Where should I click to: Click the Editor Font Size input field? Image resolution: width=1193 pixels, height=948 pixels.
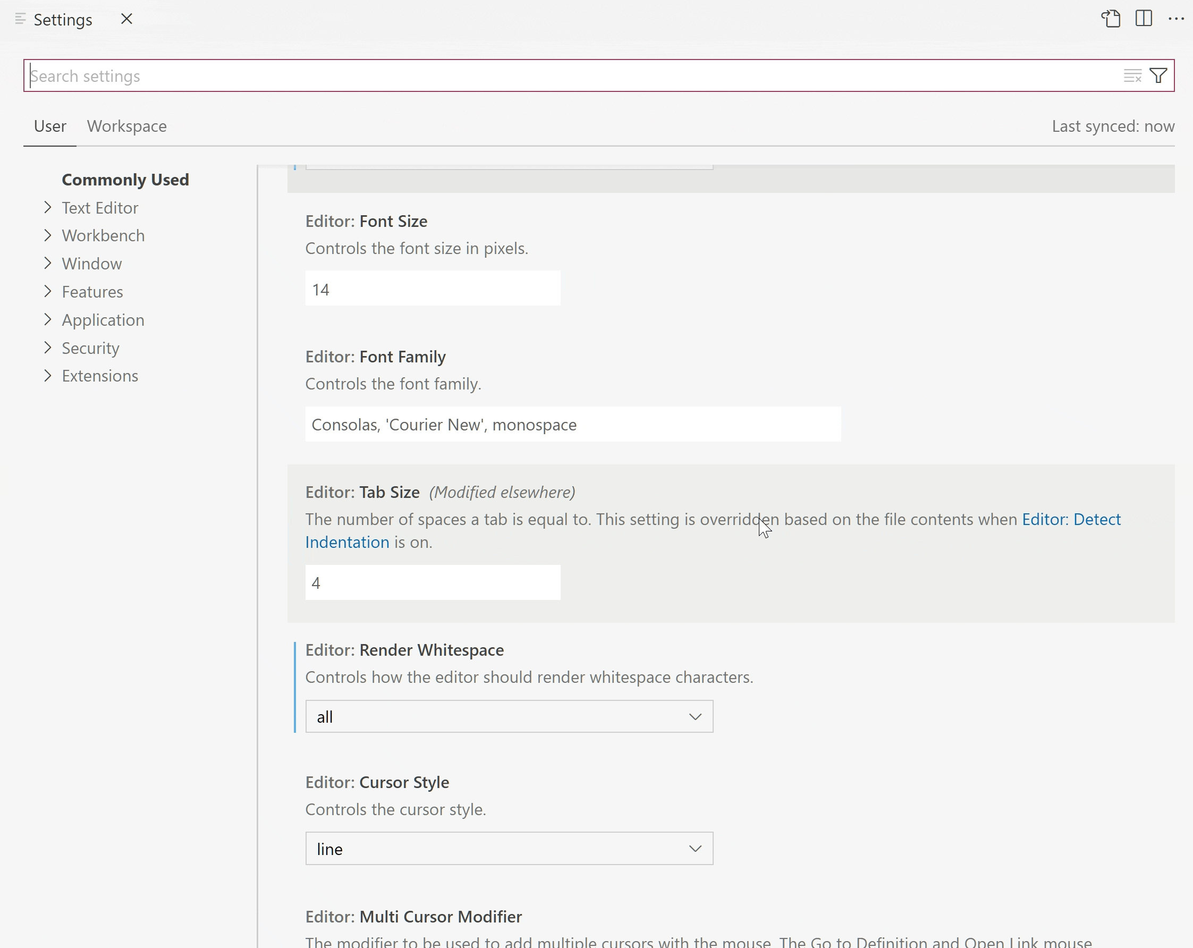pos(433,289)
